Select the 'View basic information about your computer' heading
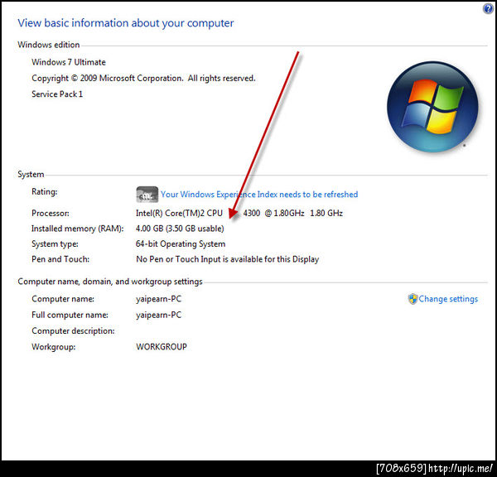Image resolution: width=497 pixels, height=477 pixels. [126, 23]
